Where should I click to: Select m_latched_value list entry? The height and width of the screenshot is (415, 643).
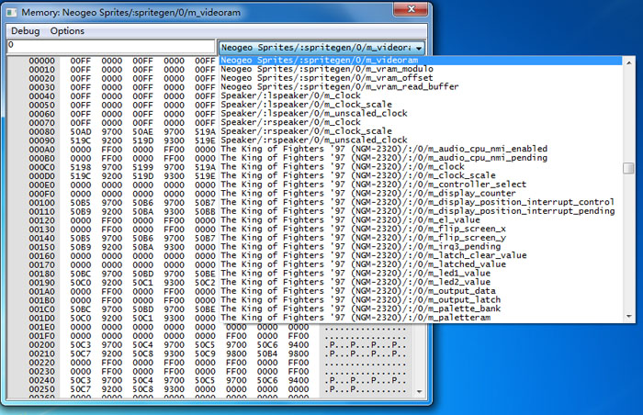[421, 264]
